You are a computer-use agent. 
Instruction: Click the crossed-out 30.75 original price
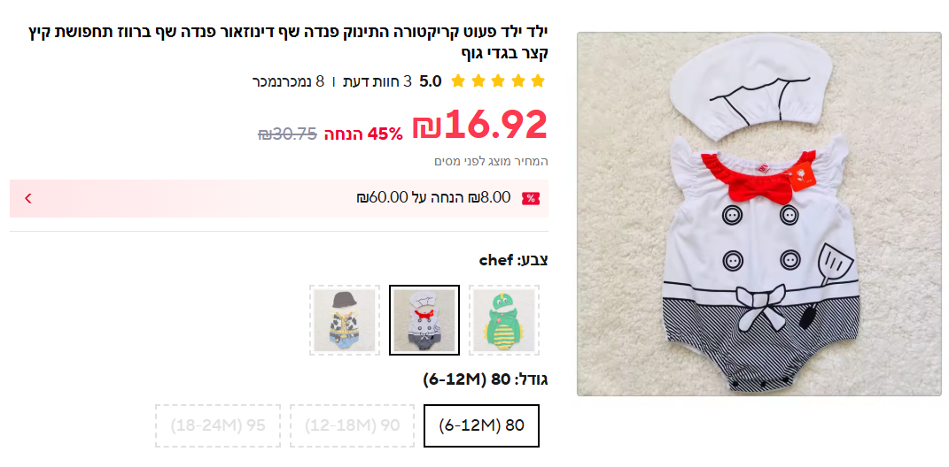click(287, 134)
